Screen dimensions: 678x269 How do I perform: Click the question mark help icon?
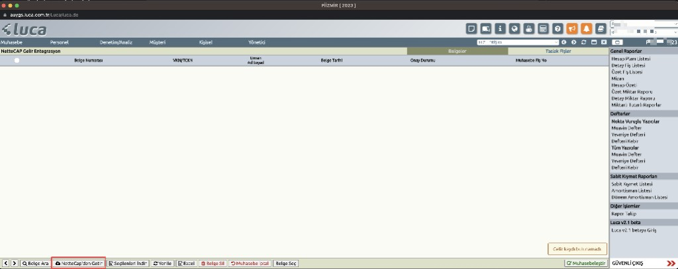pyautogui.click(x=557, y=28)
